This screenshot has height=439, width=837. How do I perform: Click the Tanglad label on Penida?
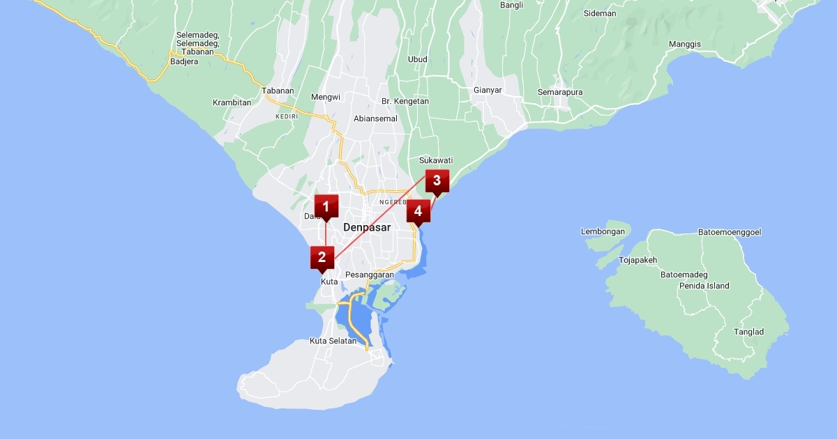(x=748, y=332)
